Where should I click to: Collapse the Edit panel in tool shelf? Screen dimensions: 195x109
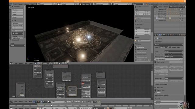13,20
